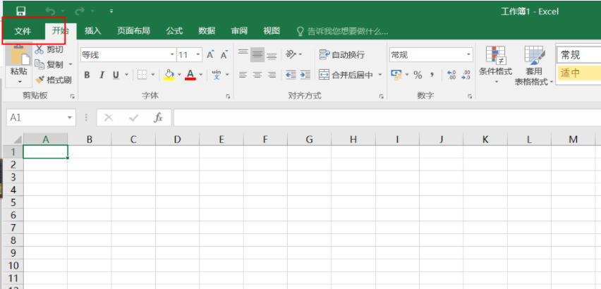Open Conditional Formatting (条件格式)
Image resolution: width=601 pixels, height=289 pixels.
[x=495, y=65]
